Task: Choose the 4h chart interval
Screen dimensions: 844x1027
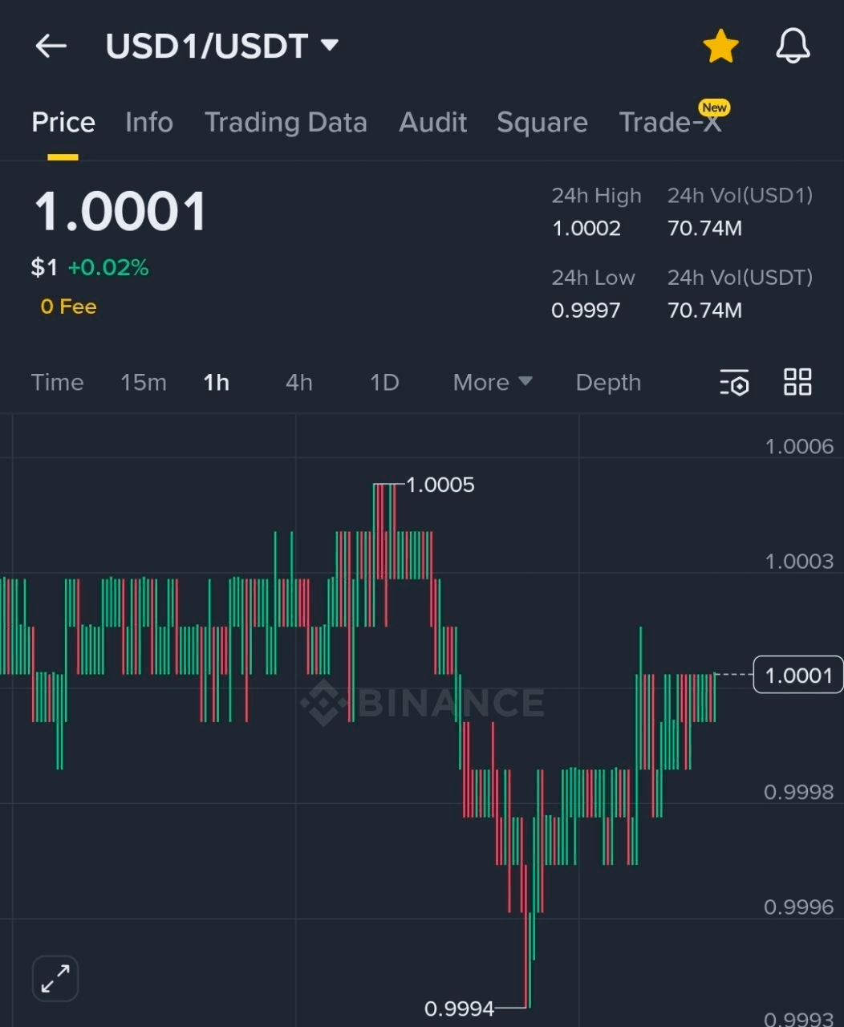Action: (x=298, y=383)
